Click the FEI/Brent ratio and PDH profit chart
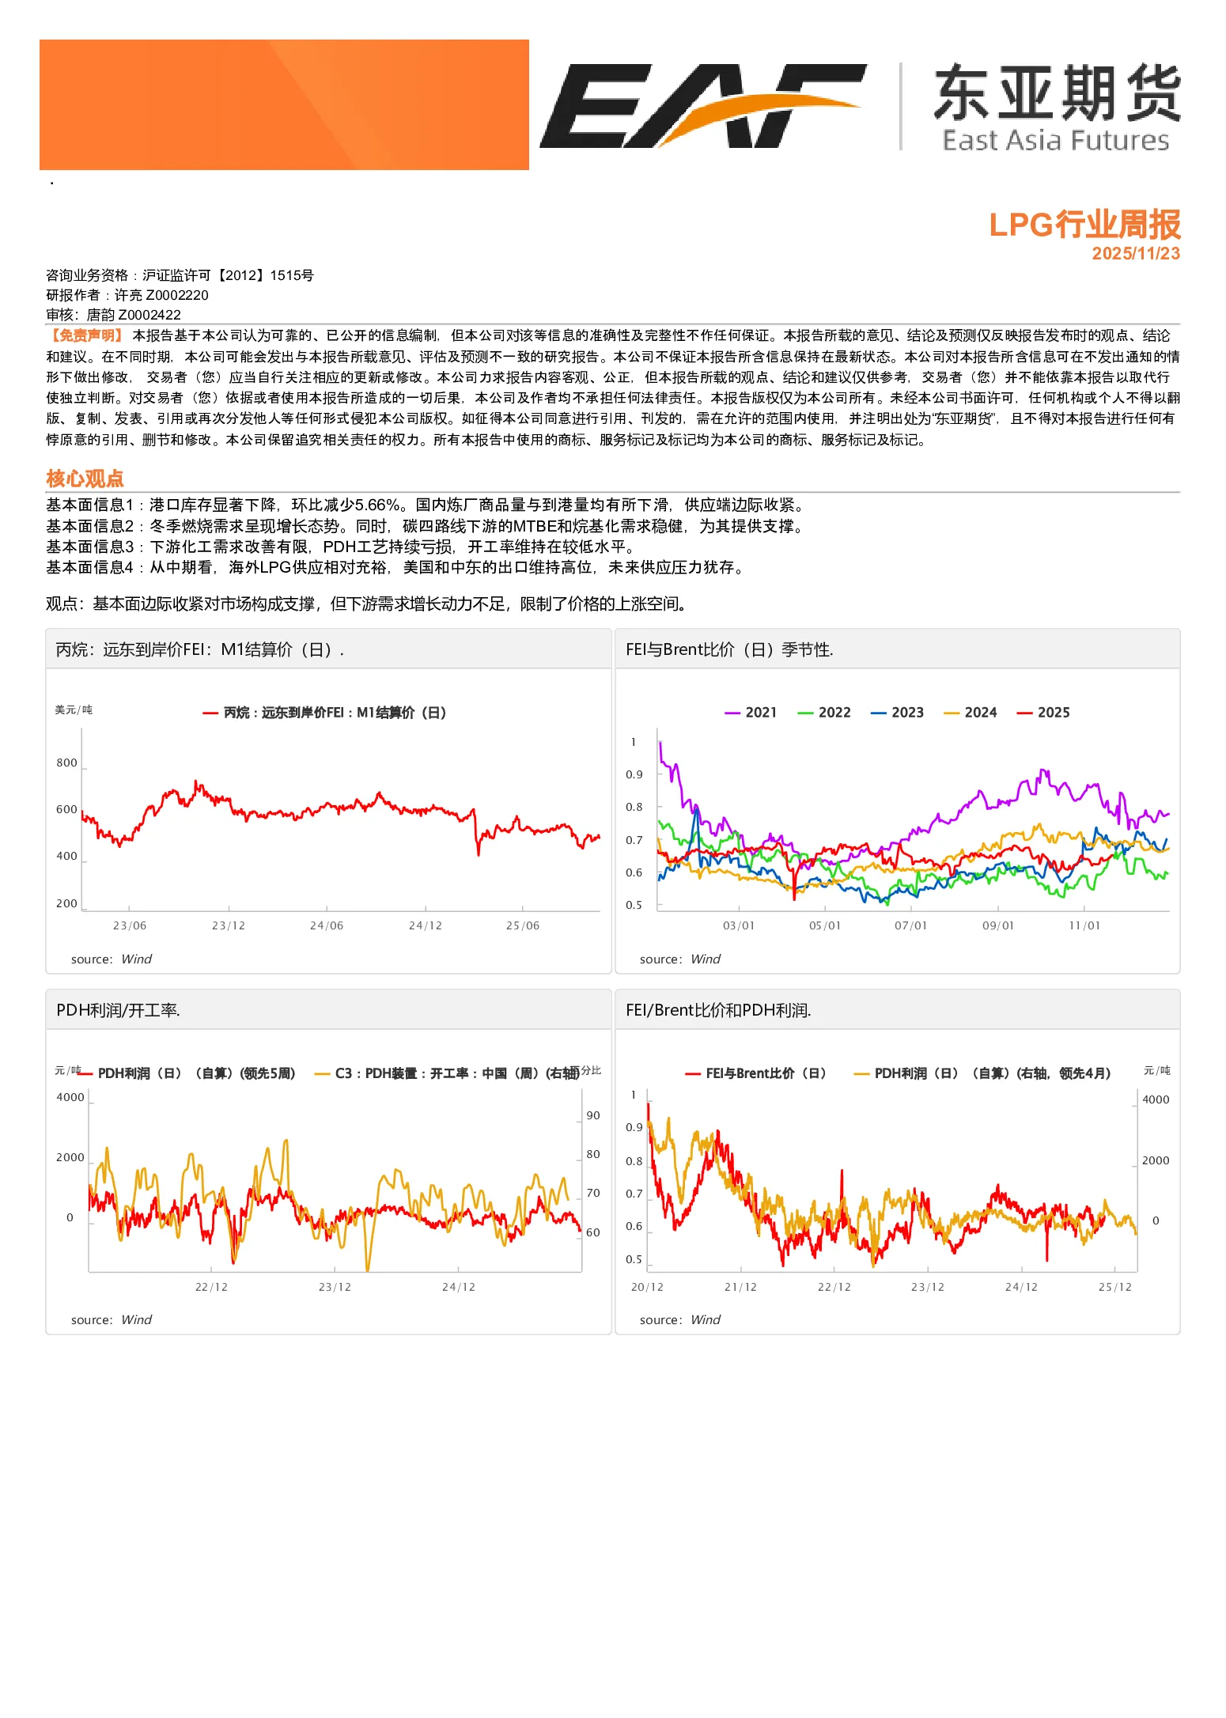Screen dimensions: 1226x1718 click(x=892, y=1180)
